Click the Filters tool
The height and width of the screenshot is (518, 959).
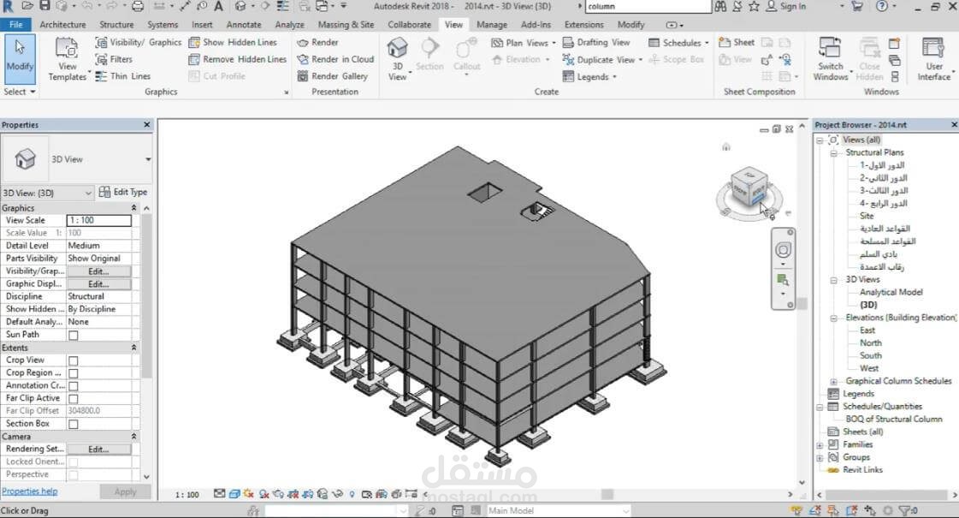pos(115,59)
